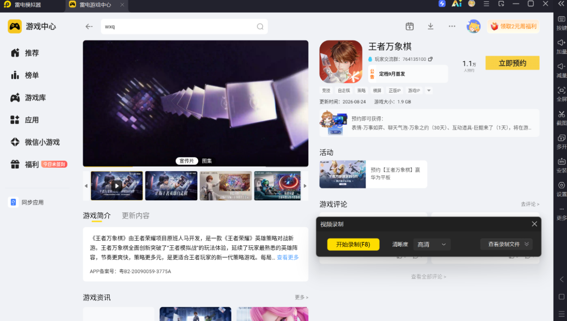Open the 去评论 link
Viewport: 567px width, 321px height.
coord(530,204)
